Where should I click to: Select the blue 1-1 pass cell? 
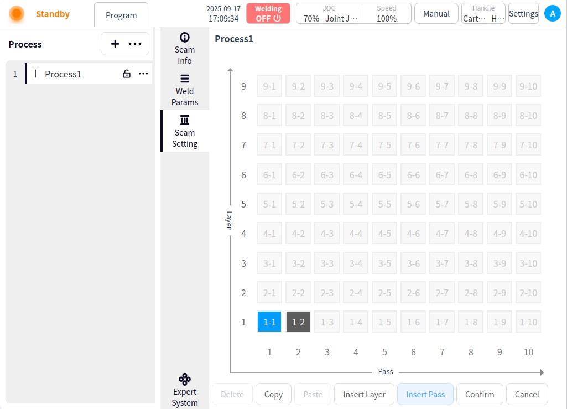[x=269, y=322]
